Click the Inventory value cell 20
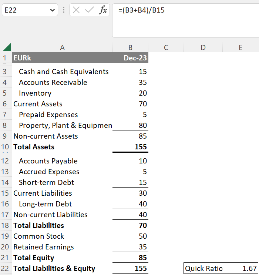This screenshot has width=259, height=275. point(130,93)
